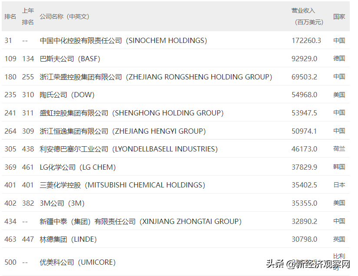Click the revenue value 32890.2

pos(305,221)
